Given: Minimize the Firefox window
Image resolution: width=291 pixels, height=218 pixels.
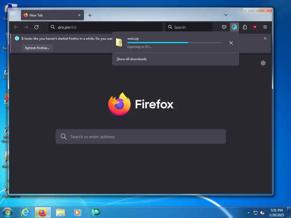Looking at the screenshot, I should coord(247,11).
